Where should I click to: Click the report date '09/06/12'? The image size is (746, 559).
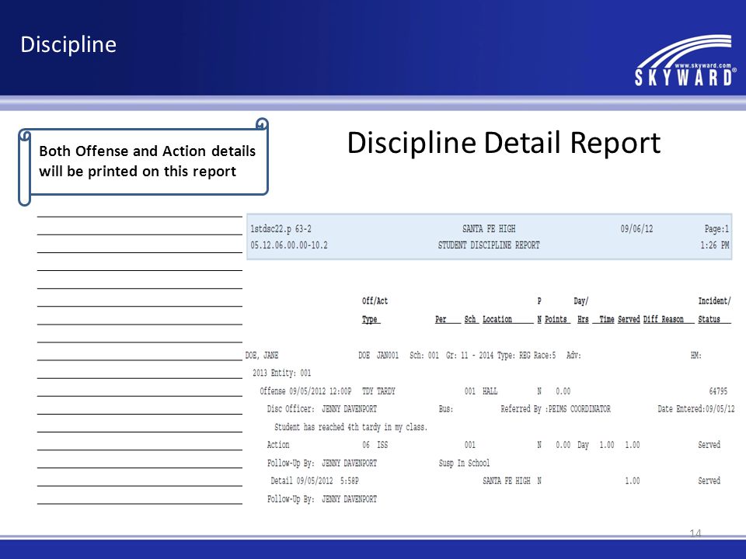click(636, 229)
